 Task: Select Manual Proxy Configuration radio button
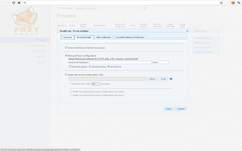[66, 55]
